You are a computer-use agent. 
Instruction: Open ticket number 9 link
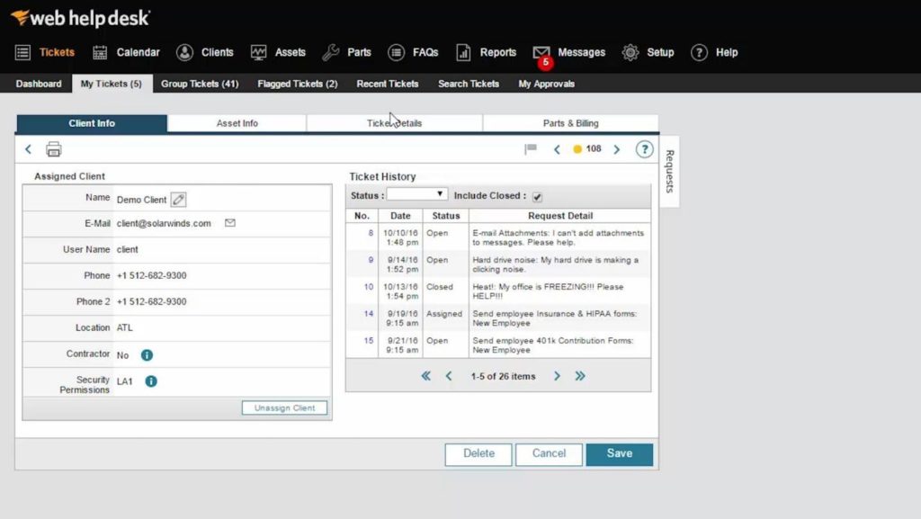(x=371, y=260)
